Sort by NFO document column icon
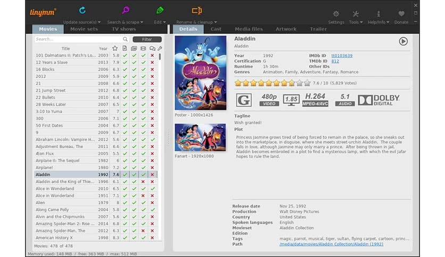The height and width of the screenshot is (257, 445). [x=125, y=48]
